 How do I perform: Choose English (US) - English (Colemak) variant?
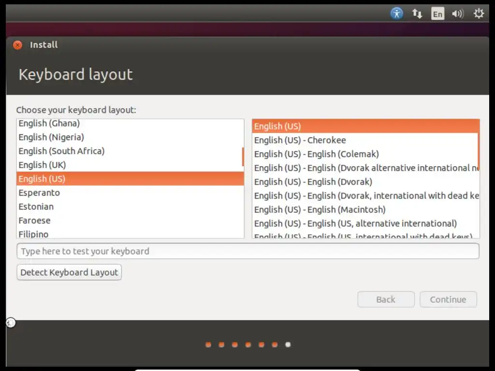point(365,154)
